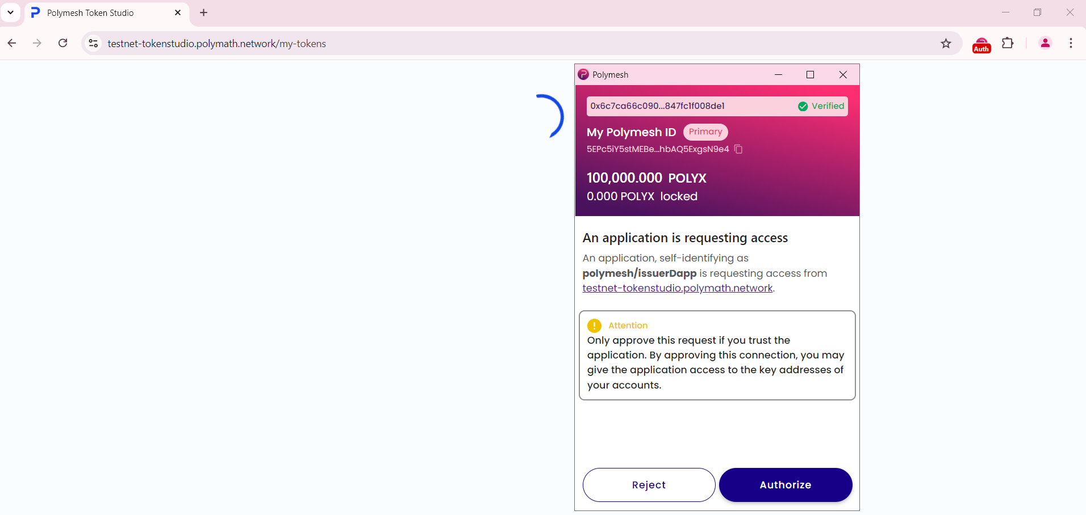Click the green Verified checkmark icon

pos(803,106)
